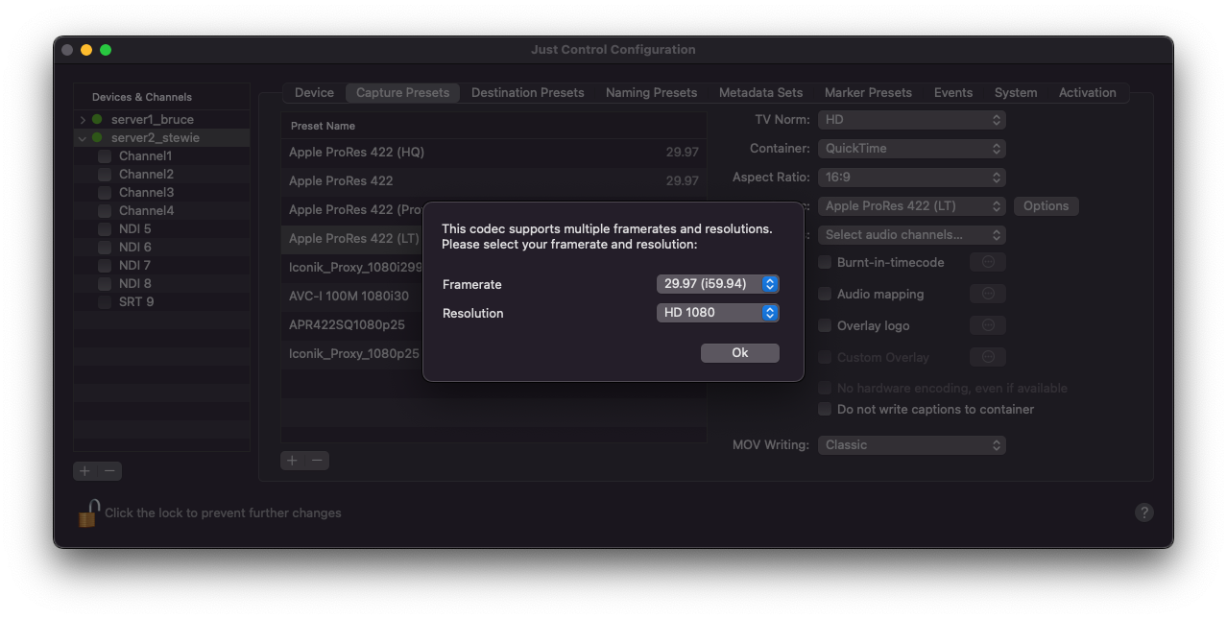Open the Aspect Ratio dropdown

[911, 178]
